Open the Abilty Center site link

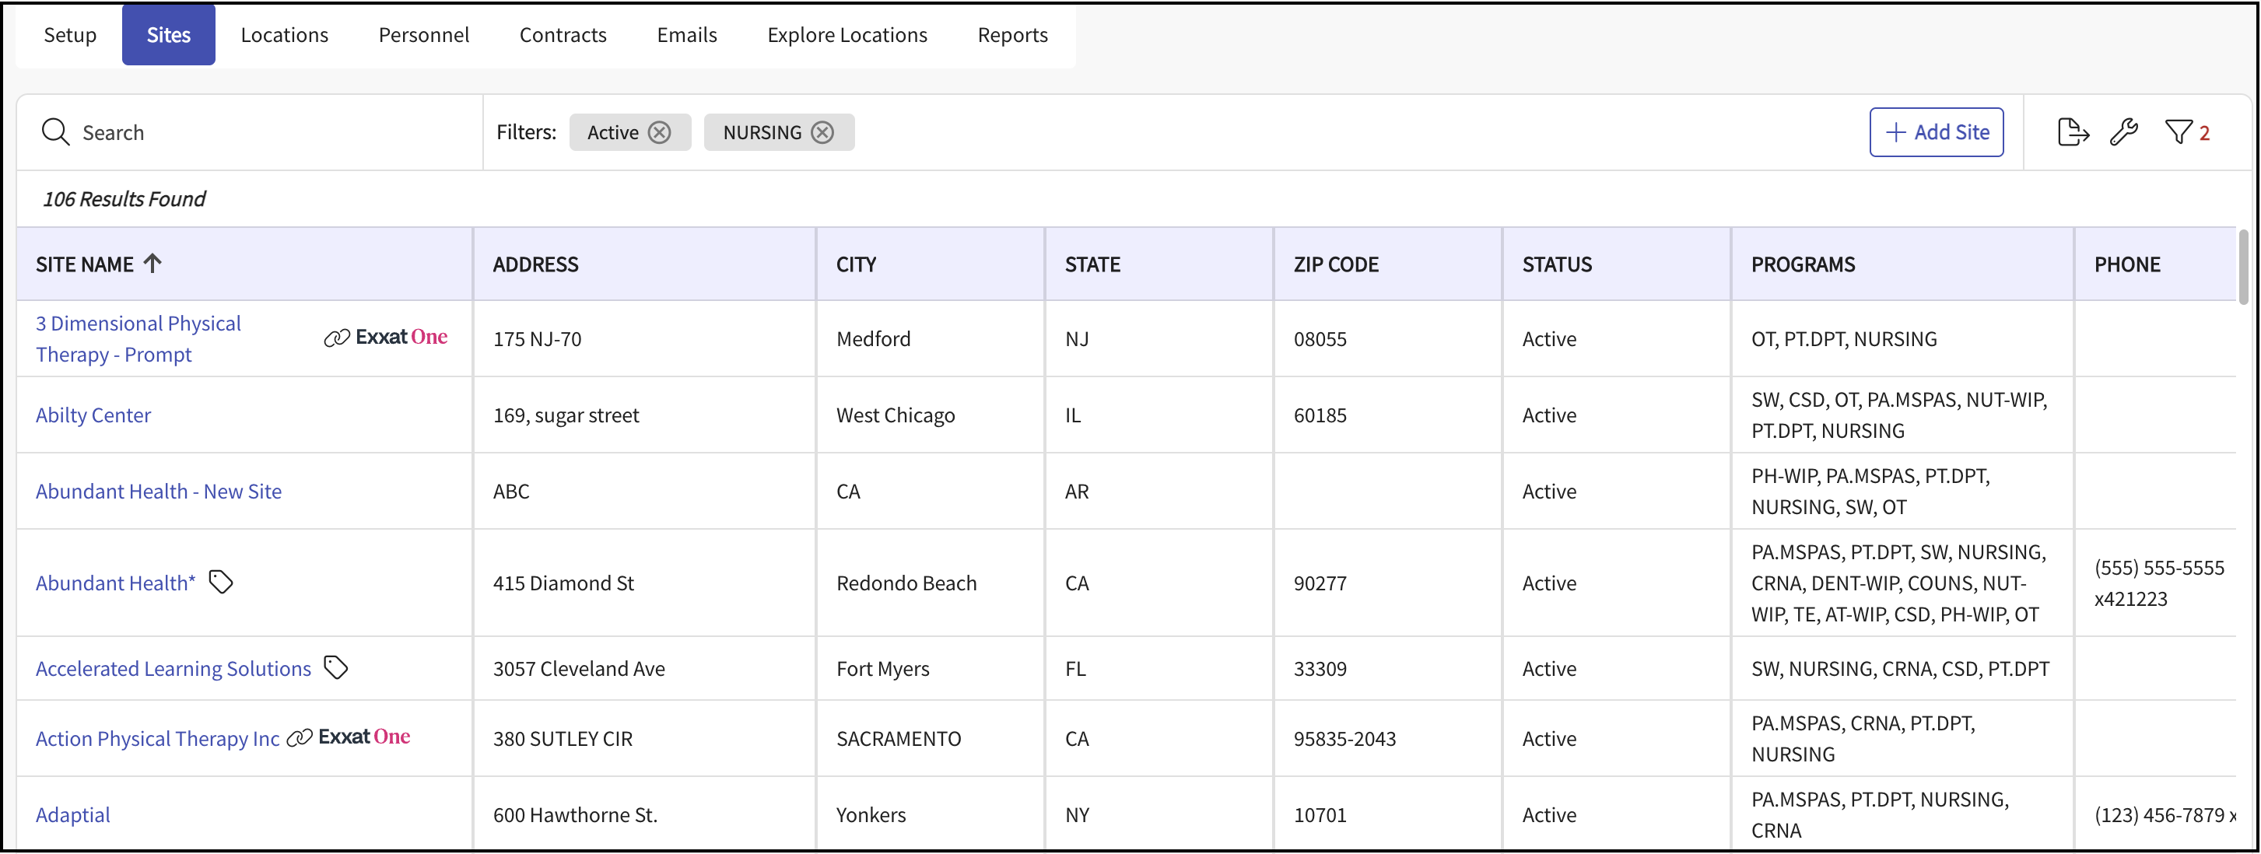coord(93,415)
